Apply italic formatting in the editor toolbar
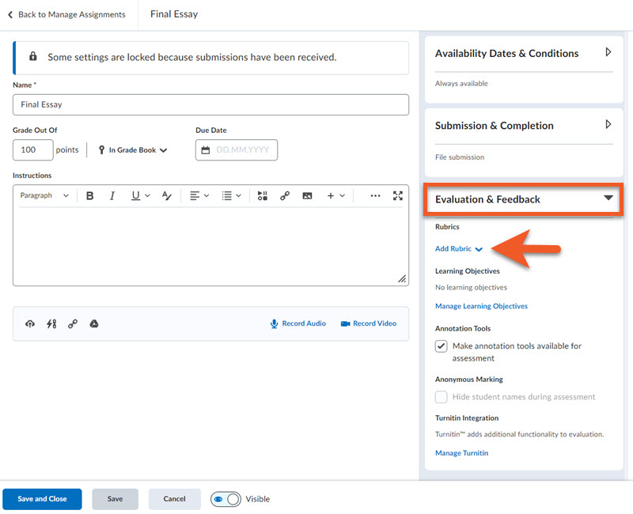 tap(112, 195)
